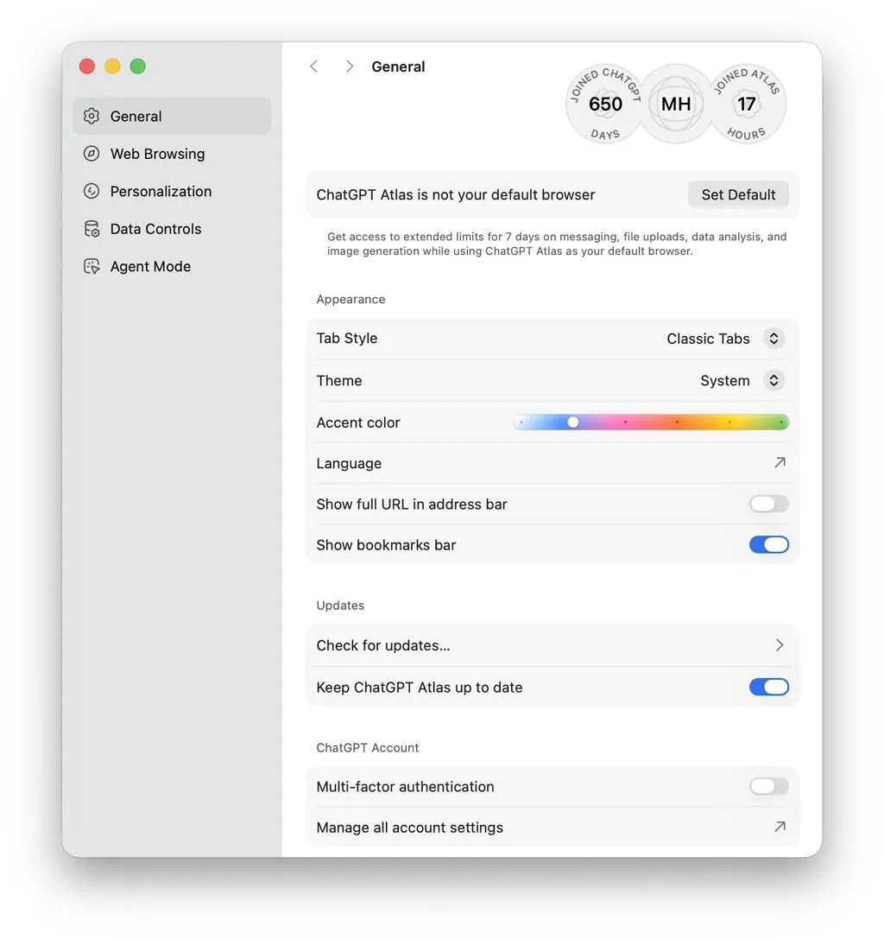
Task: Open the Tab Style dropdown
Action: coord(773,338)
